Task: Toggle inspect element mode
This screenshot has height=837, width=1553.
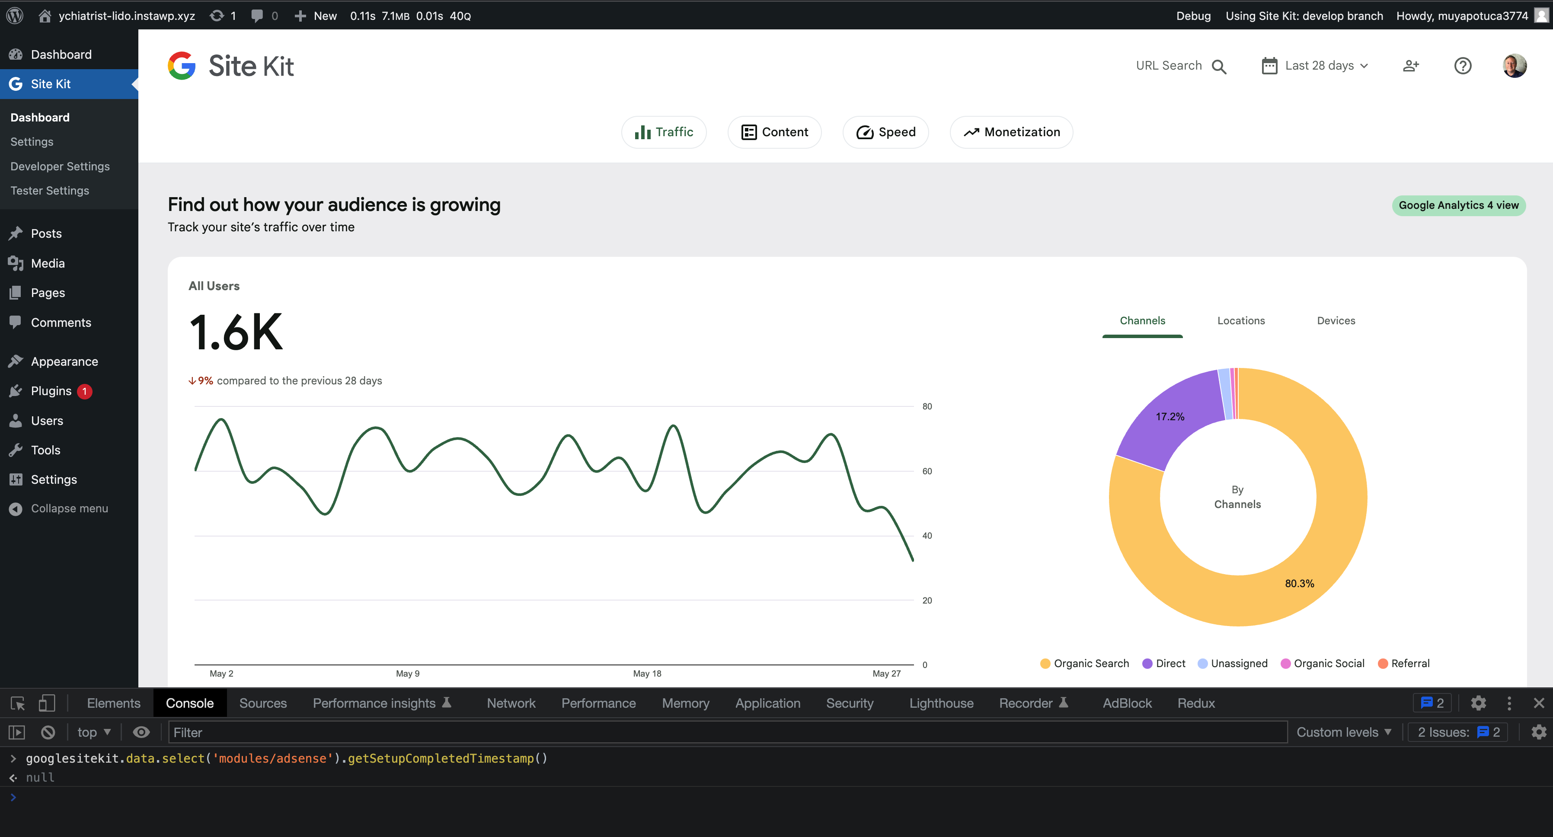Action: [x=17, y=703]
